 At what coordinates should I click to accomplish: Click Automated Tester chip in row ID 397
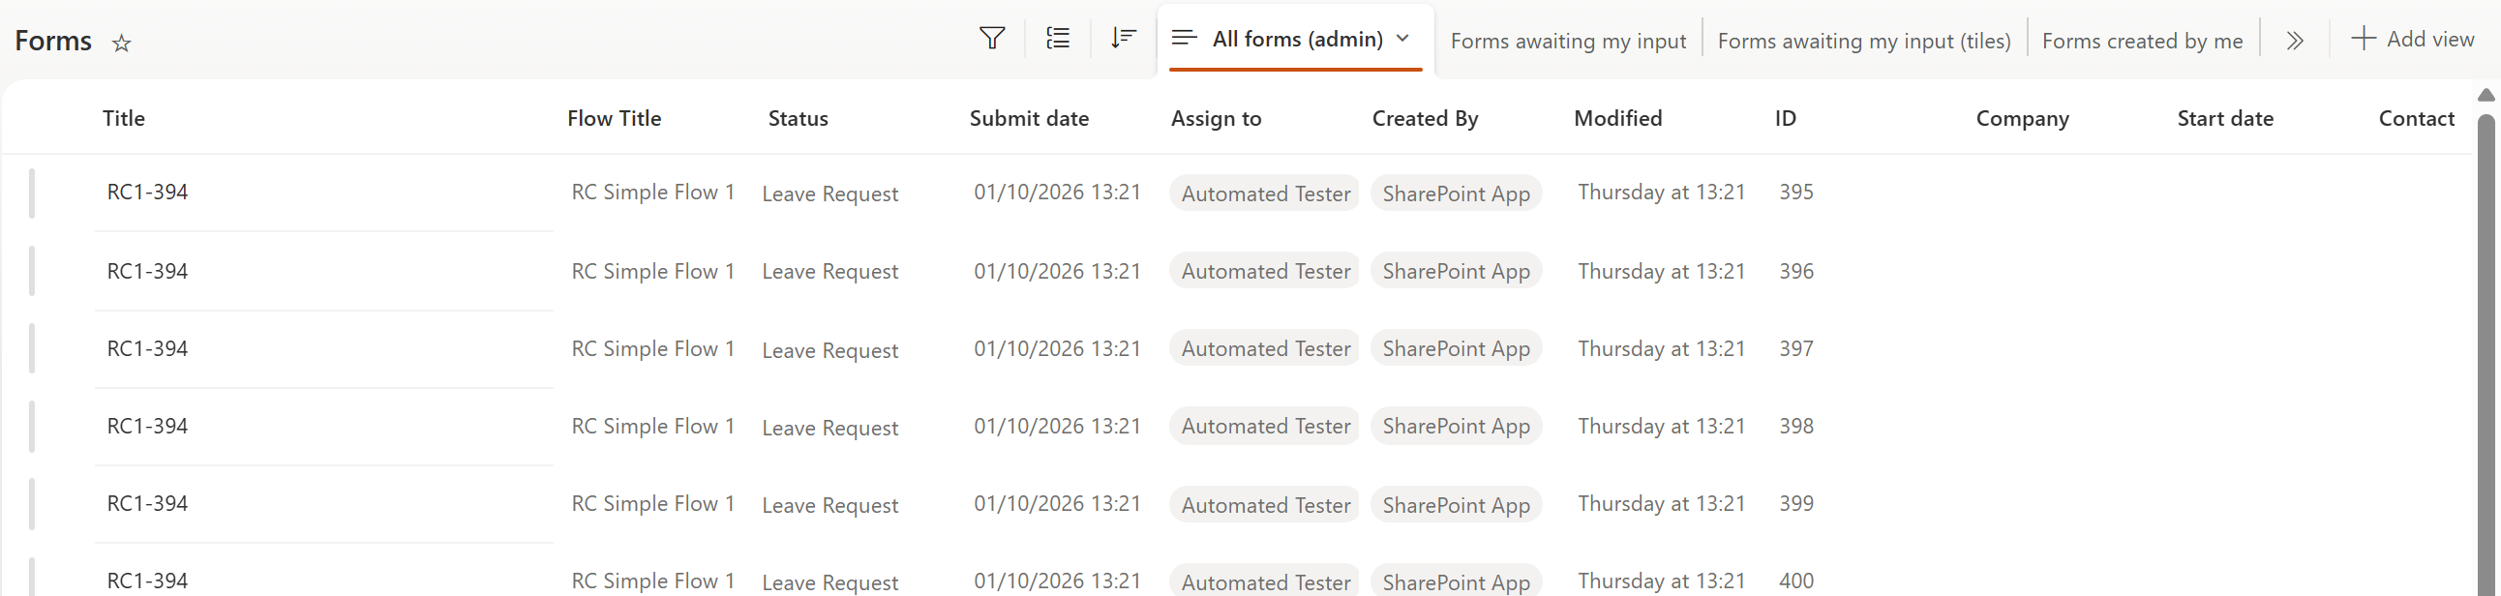pos(1265,348)
